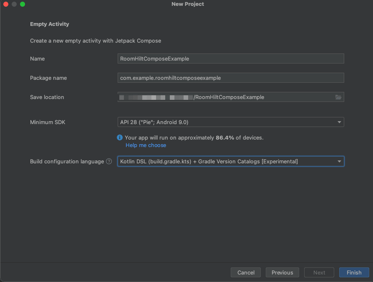Open the Build configuration language combo box
Screen dimensions: 373x282
[230, 161]
